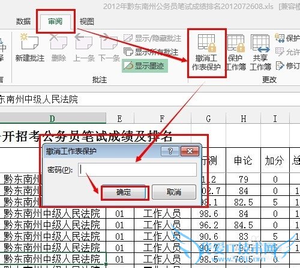
Task: Close the 撤消工作表保护 dialog
Action: click(190, 151)
